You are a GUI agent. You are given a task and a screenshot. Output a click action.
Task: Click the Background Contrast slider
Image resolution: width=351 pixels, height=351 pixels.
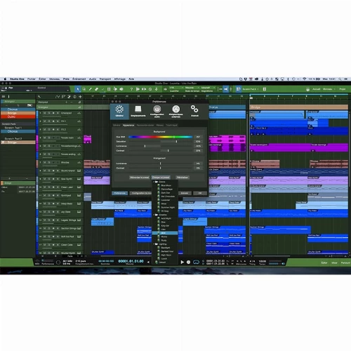tap(161, 151)
